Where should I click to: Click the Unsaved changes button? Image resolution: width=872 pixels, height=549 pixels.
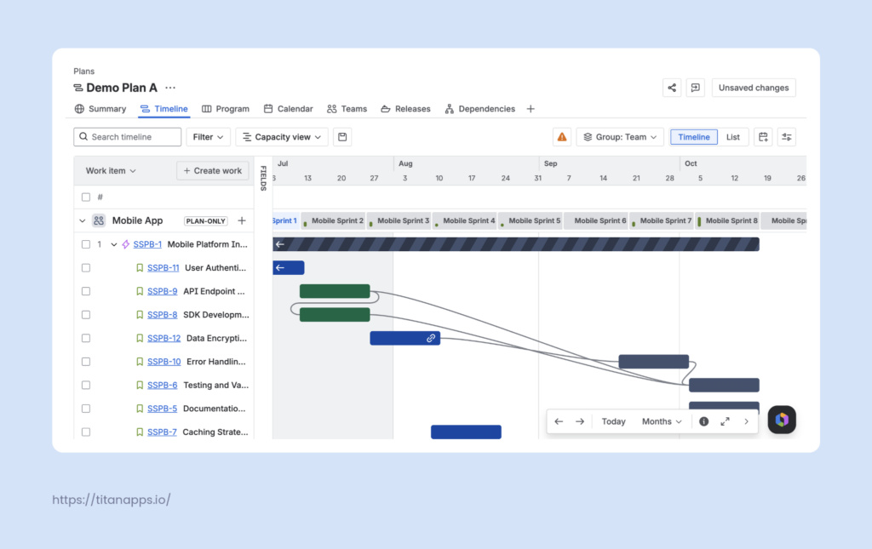[754, 88]
